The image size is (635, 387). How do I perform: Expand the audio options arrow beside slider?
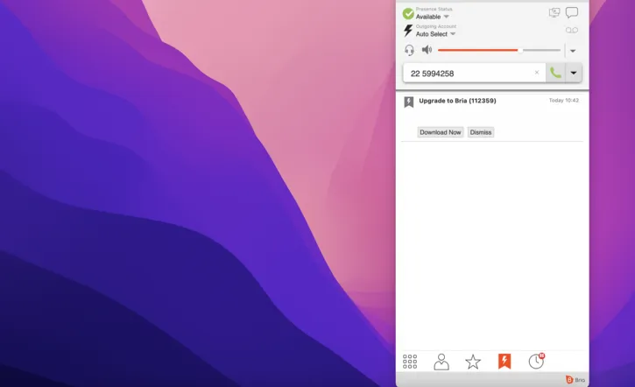(x=573, y=51)
